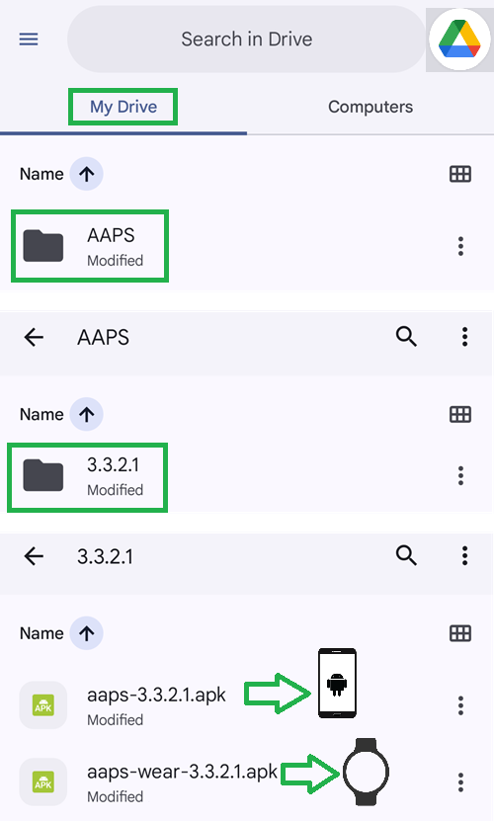Toggle sort direction arrow above 3.3.2.1 folder
The width and height of the screenshot is (494, 821).
click(x=86, y=414)
